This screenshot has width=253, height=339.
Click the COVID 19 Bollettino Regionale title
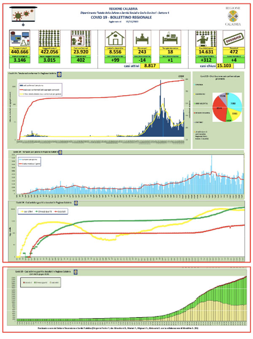(x=121, y=17)
